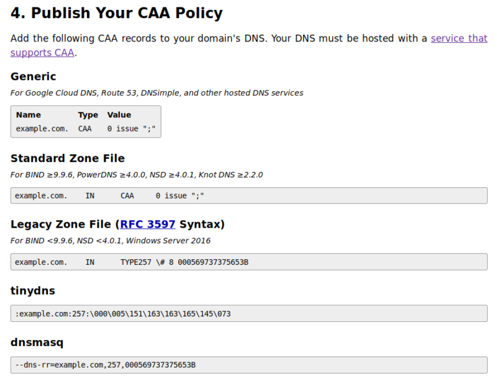
Task: Click the "Value" column header in Generic table
Action: click(119, 115)
